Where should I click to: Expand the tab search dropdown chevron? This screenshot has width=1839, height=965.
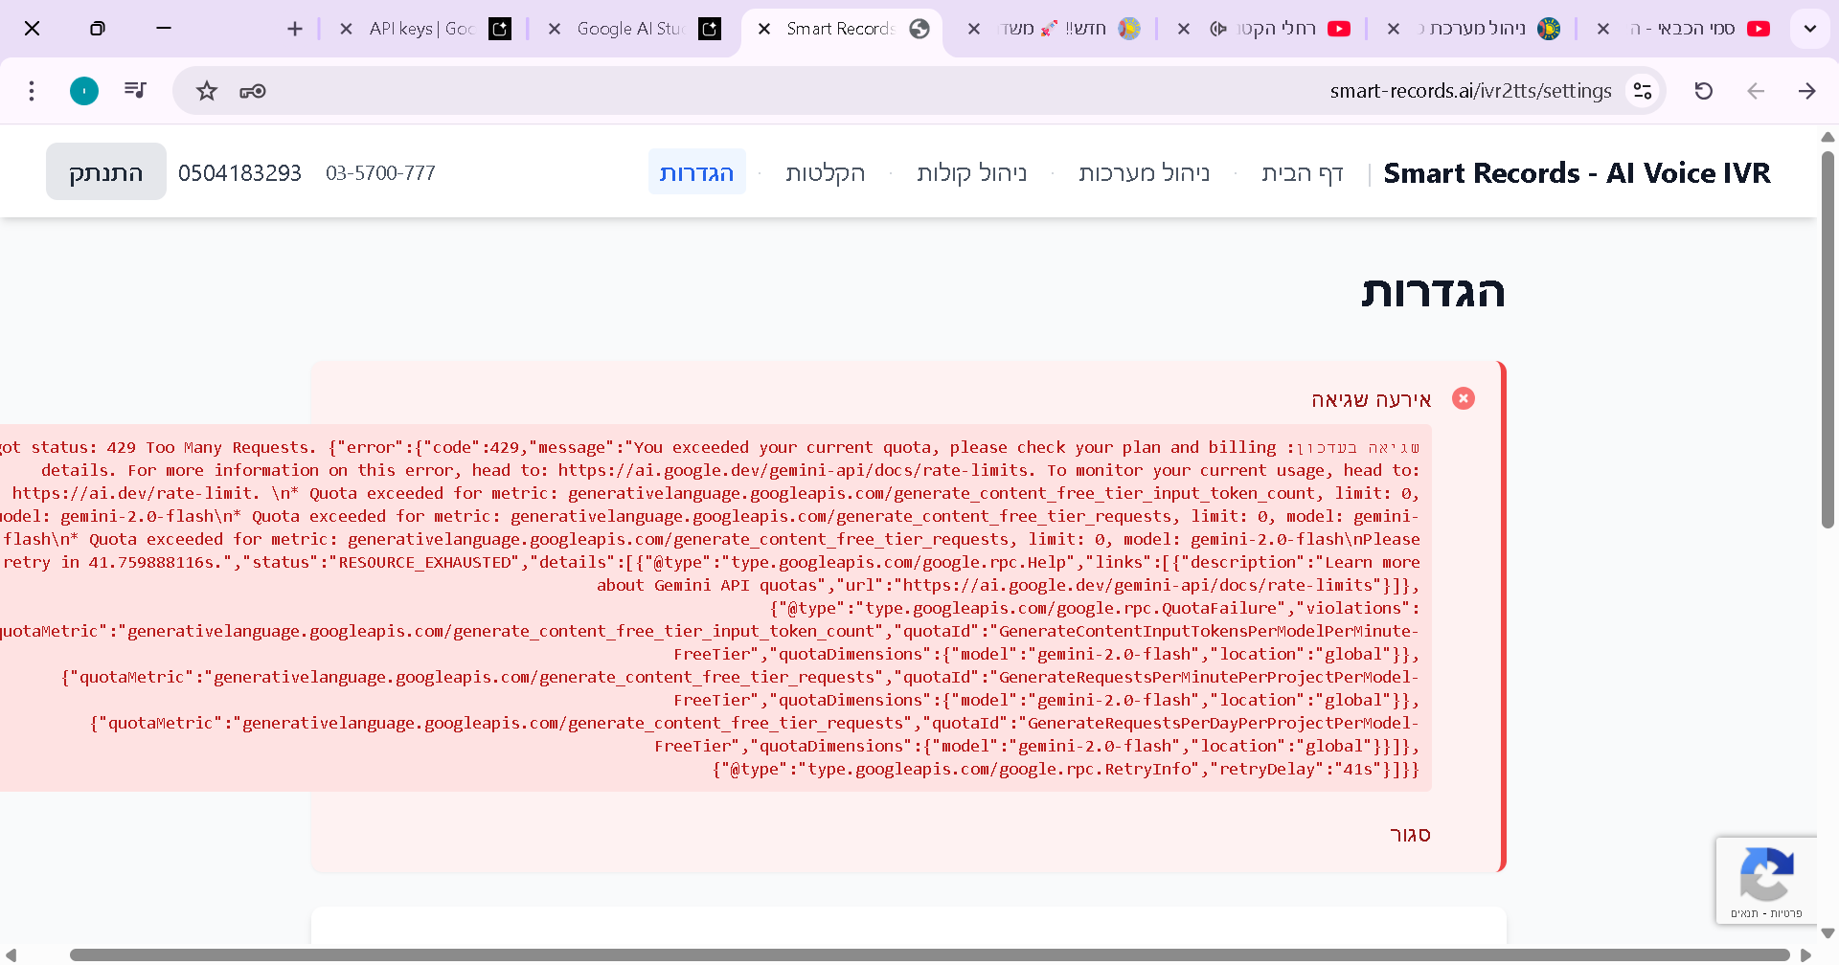click(x=1809, y=29)
